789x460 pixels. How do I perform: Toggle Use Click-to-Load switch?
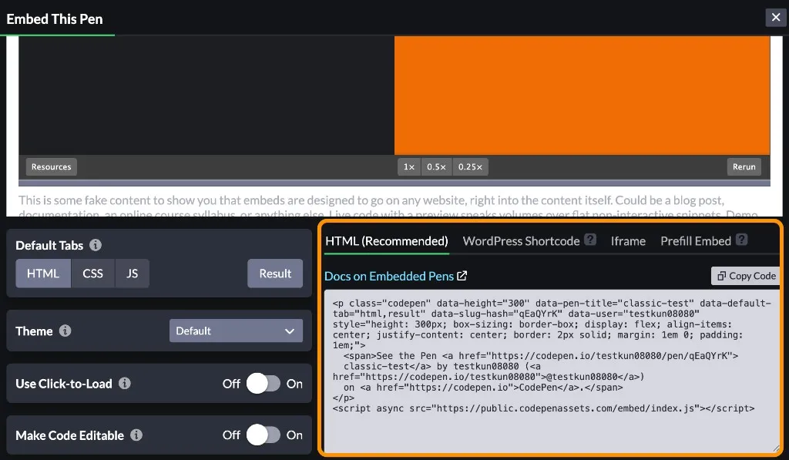(x=264, y=384)
